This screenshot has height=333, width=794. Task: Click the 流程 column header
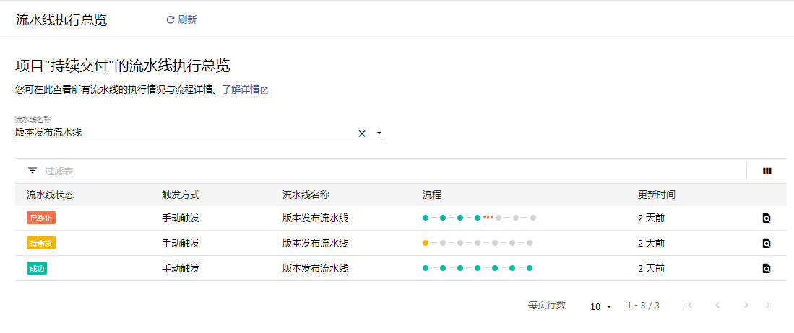pyautogui.click(x=432, y=195)
